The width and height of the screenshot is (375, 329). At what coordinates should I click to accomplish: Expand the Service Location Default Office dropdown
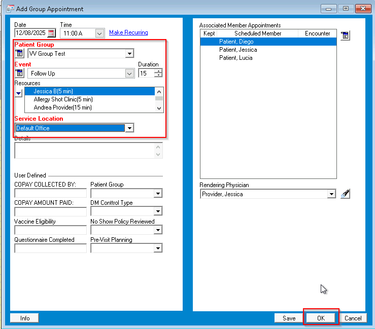[x=129, y=128]
